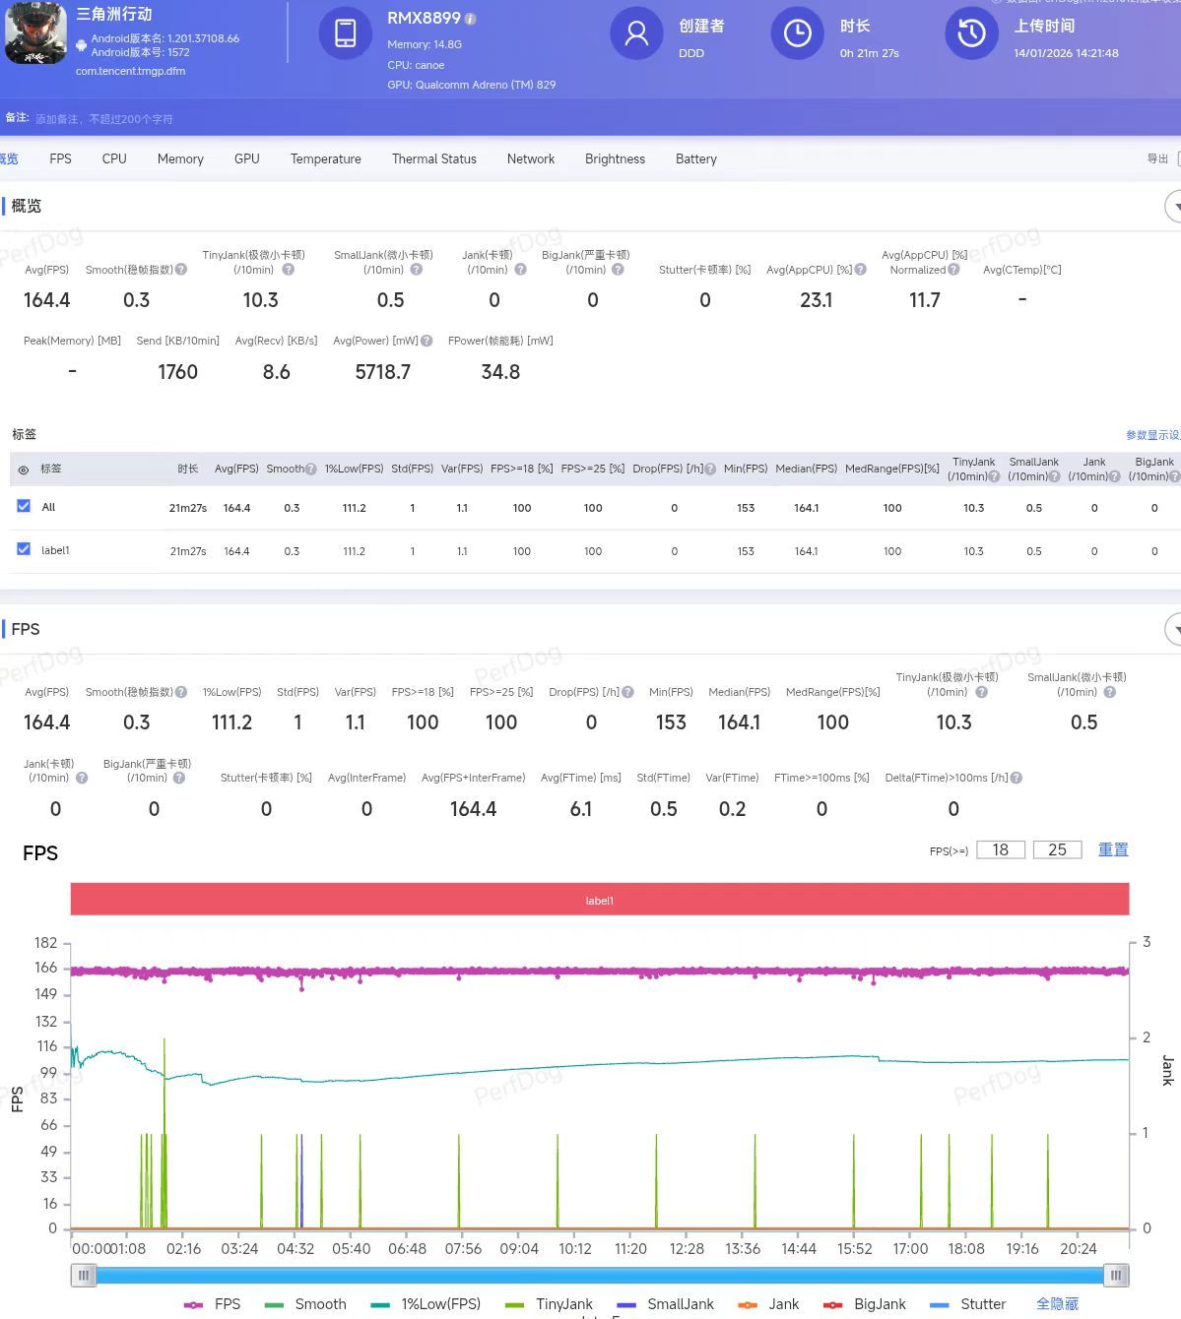Collapse the FPS section panel
This screenshot has height=1319, width=1181.
pyautogui.click(x=1173, y=629)
